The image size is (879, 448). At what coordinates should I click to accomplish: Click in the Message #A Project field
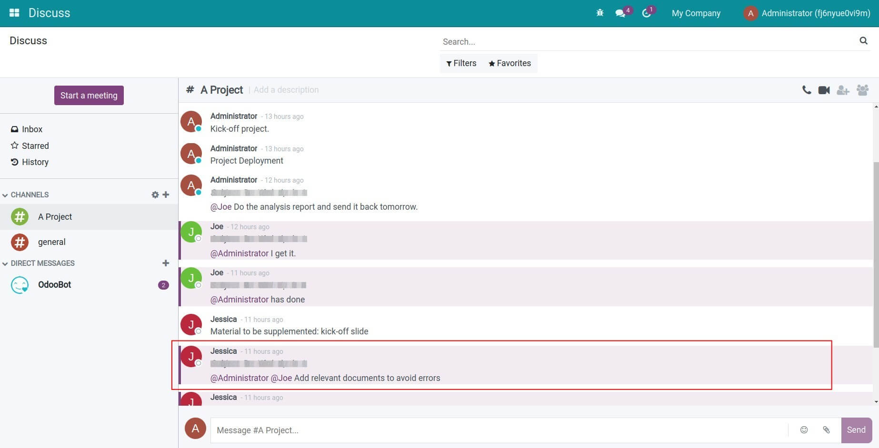498,430
